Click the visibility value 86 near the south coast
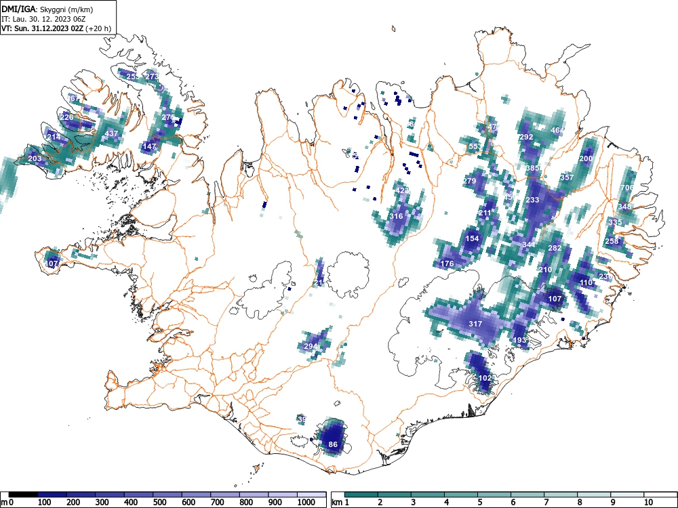Viewport: 678px width, 508px height. click(333, 444)
